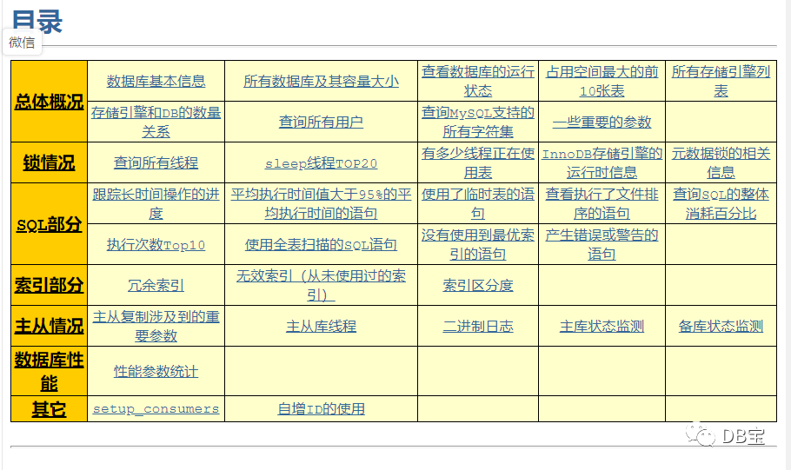Click 查询SQL的整体消耗百分比 link
Screen dimensions: 791x470
tap(721, 204)
